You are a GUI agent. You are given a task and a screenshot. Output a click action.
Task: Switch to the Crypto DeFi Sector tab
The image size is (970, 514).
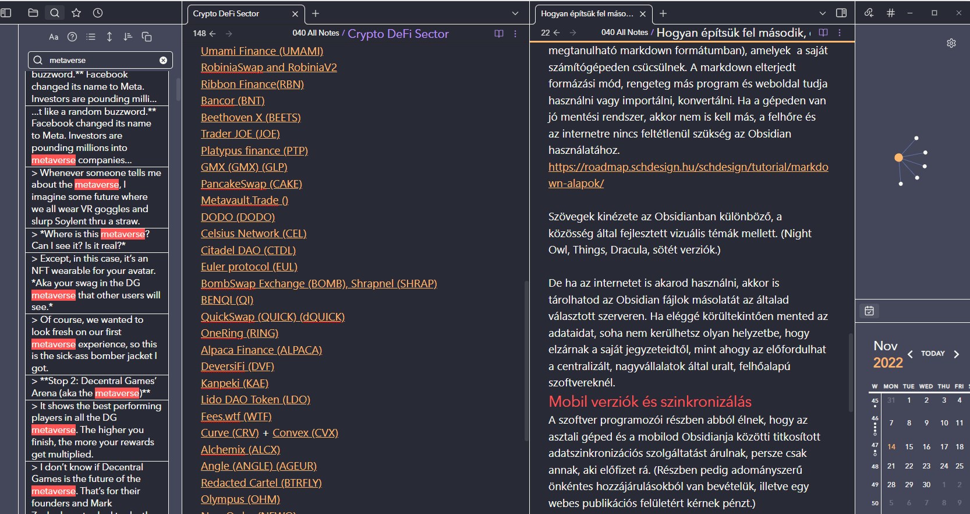tap(245, 13)
